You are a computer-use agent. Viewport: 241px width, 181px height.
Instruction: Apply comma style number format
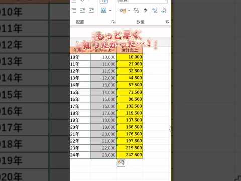click(145, 11)
